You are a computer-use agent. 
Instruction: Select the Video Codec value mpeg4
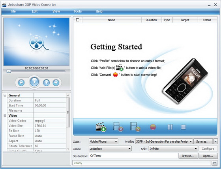pos(50,121)
